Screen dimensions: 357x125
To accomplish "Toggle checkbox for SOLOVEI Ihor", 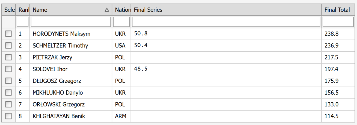I will (x=9, y=69).
